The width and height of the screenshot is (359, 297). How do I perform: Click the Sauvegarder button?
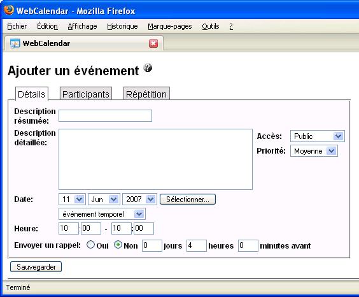pyautogui.click(x=36, y=267)
